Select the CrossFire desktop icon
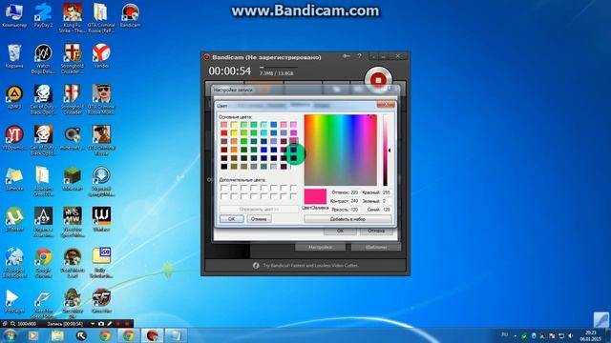This screenshot has height=343, width=611. coord(101,301)
